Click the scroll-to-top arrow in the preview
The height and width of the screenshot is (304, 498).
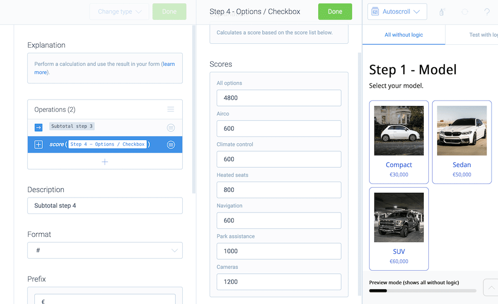491,288
